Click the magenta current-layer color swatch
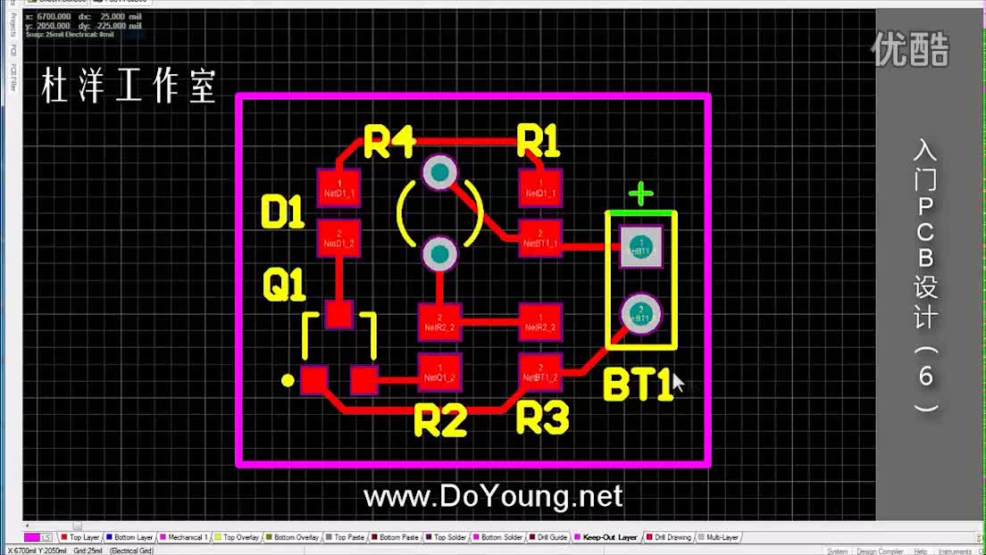Viewport: 986px width, 555px height. click(32, 538)
